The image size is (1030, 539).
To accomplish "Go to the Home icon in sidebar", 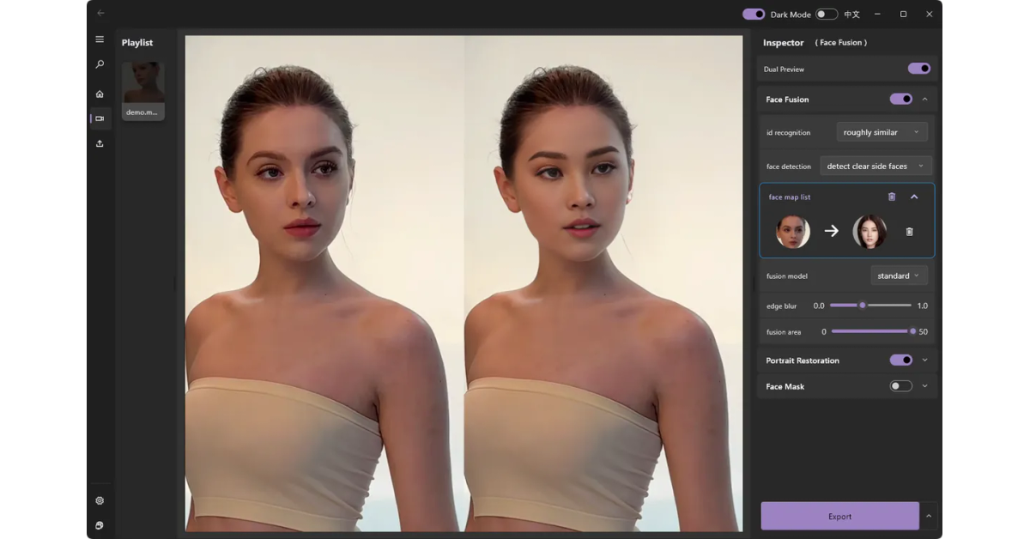I will tap(100, 94).
